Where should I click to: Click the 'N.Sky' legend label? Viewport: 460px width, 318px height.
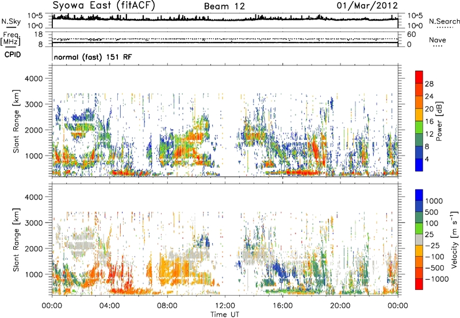pyautogui.click(x=11, y=21)
